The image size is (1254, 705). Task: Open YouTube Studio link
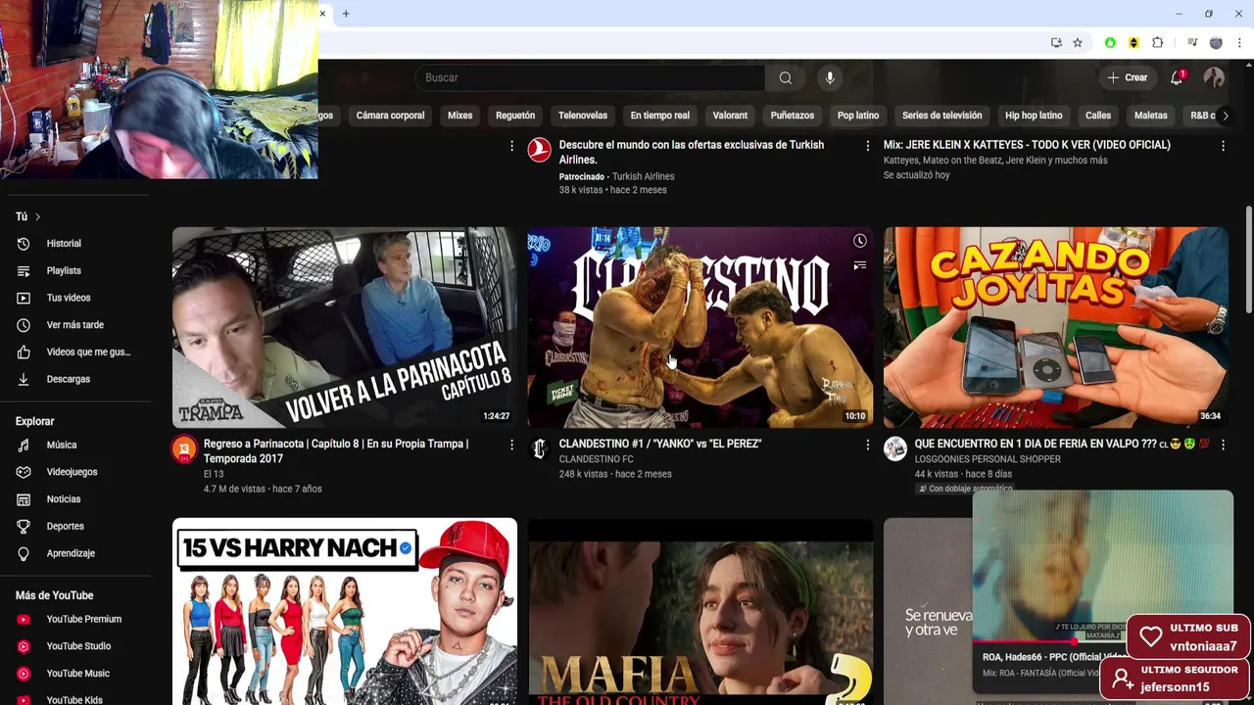click(78, 646)
